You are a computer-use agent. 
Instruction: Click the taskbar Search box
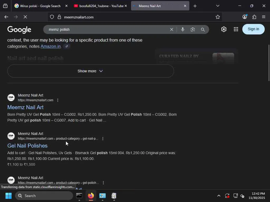[x=44, y=196]
